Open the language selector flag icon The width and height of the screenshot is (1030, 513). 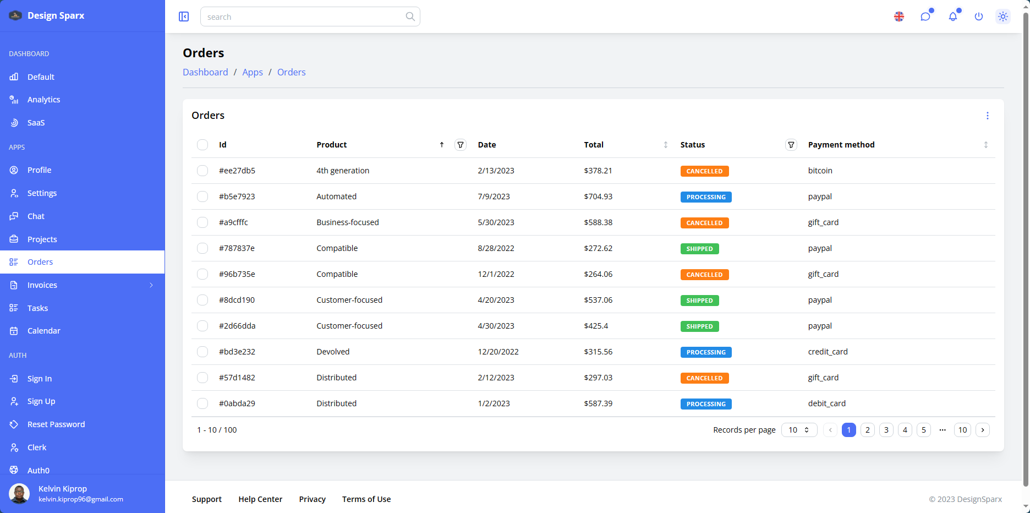(x=899, y=17)
